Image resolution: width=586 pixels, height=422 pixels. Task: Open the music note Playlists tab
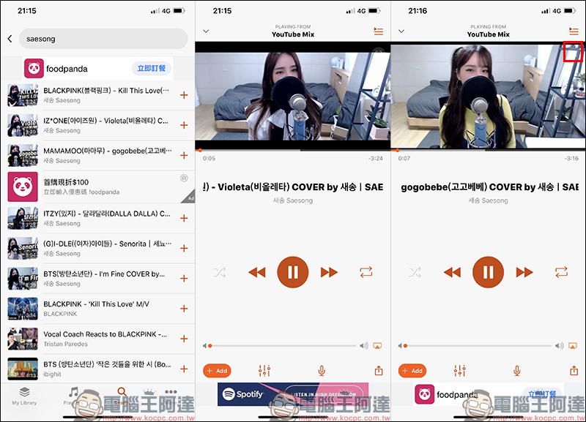pos(73,396)
